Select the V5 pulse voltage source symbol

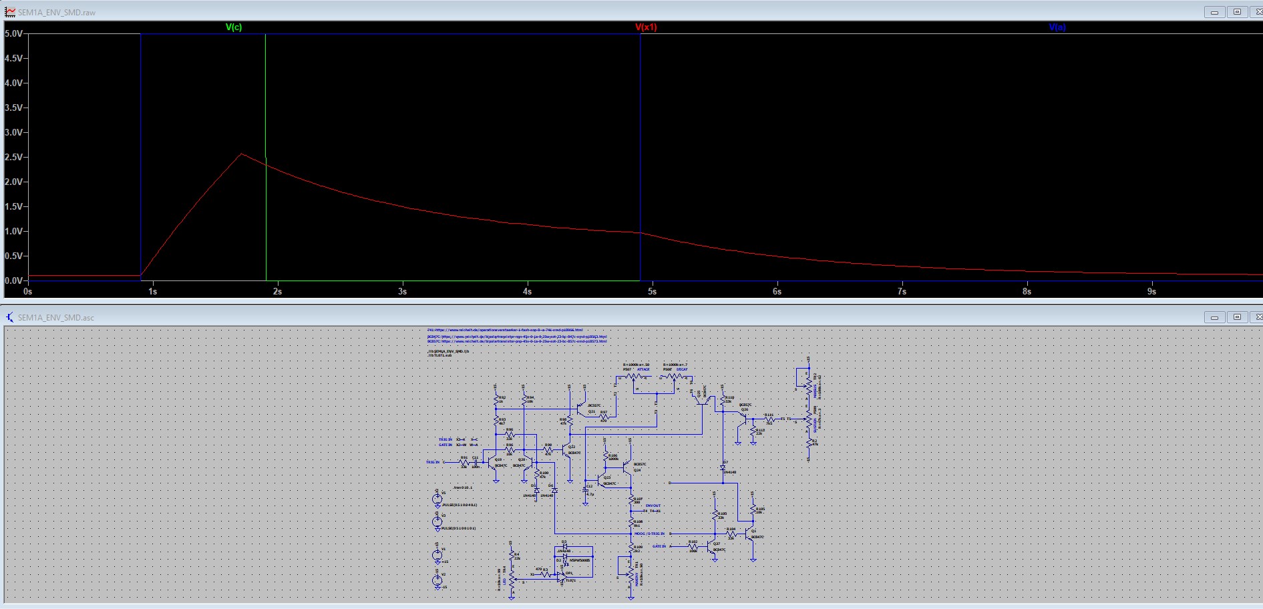(437, 499)
